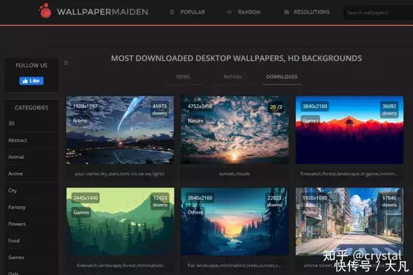This screenshot has height=275, width=413.
Task: Open the Random menu item
Action: coord(249,12)
